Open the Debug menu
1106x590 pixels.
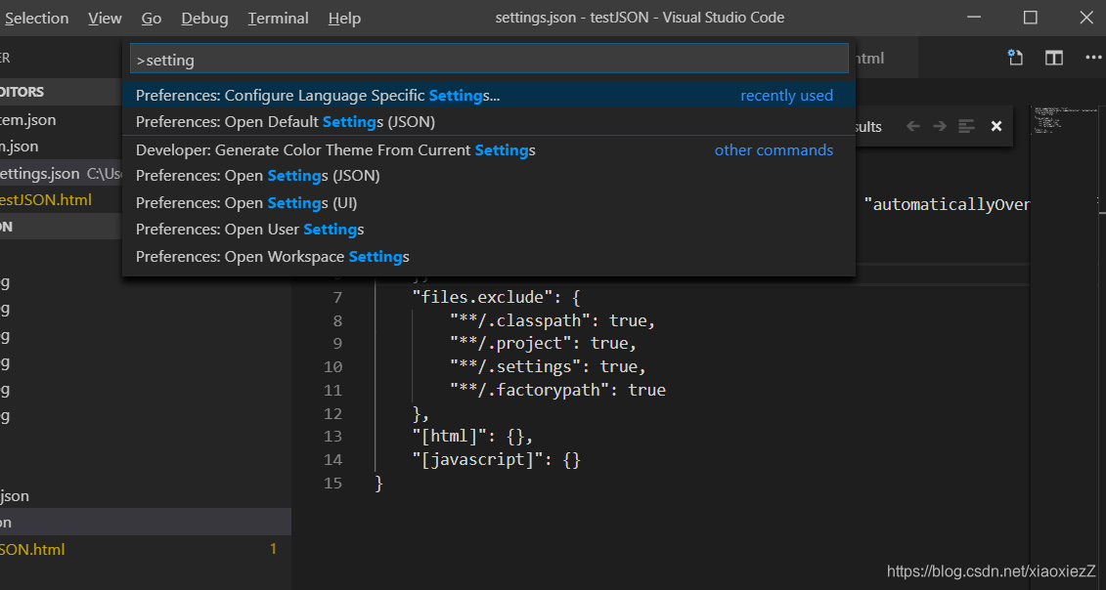tap(204, 18)
